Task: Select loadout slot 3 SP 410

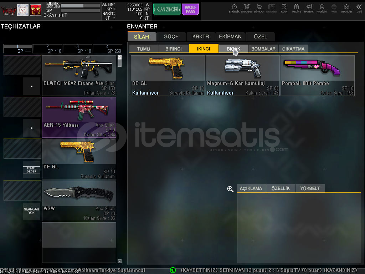Action: pyautogui.click(x=77, y=49)
